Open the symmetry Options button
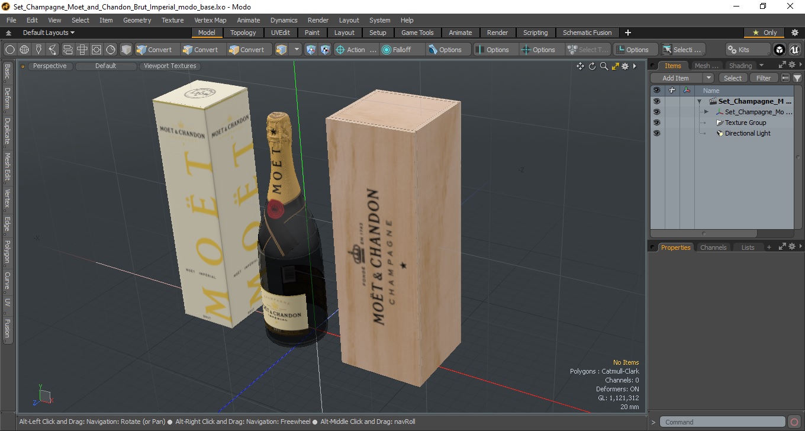 click(496, 50)
